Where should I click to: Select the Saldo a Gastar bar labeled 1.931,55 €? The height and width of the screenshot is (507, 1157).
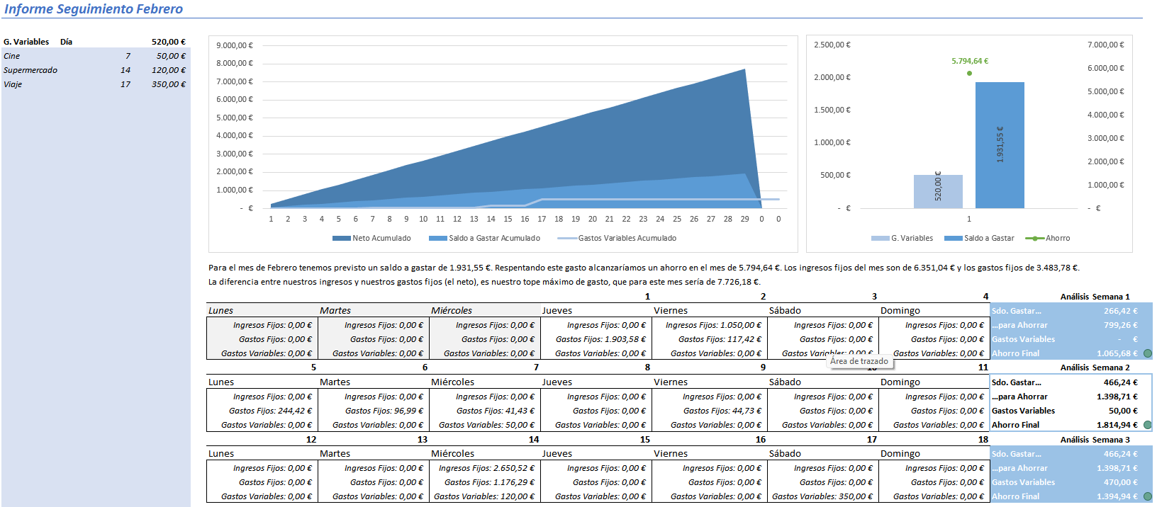click(x=1000, y=145)
